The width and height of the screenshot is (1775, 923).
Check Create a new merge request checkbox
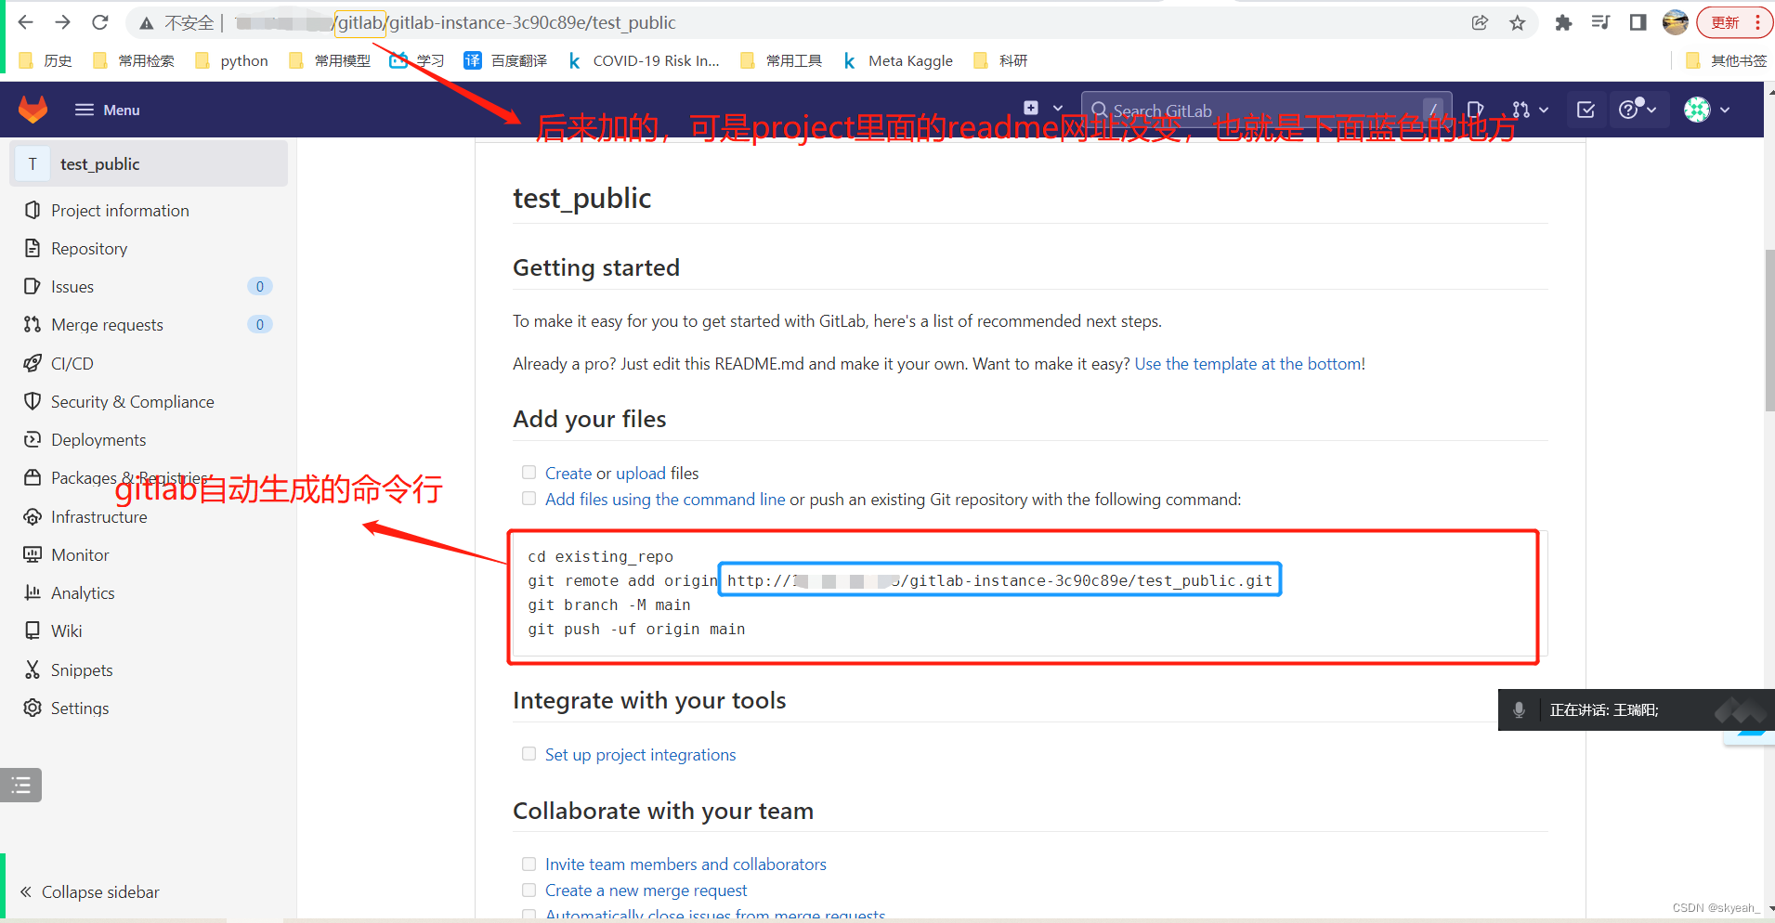click(x=529, y=890)
